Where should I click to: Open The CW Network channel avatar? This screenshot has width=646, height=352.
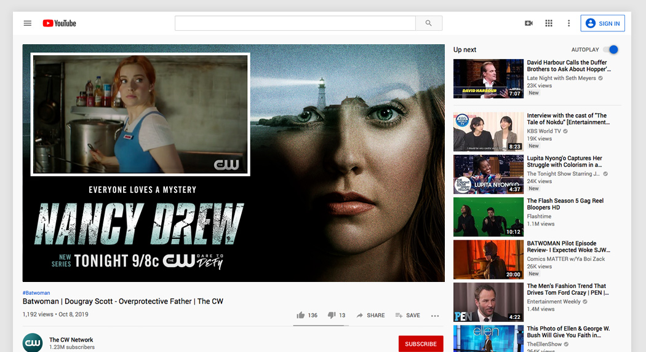(x=33, y=343)
